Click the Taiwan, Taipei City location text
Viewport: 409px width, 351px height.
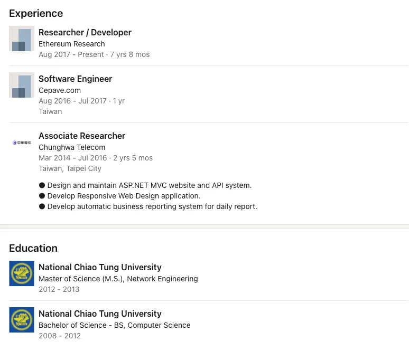(70, 168)
